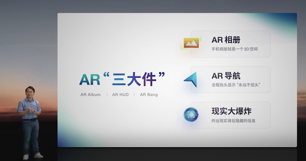Image resolution: width=306 pixels, height=161 pixels.
Task: Click the blue AR navigation arrow icon
Action: click(191, 79)
